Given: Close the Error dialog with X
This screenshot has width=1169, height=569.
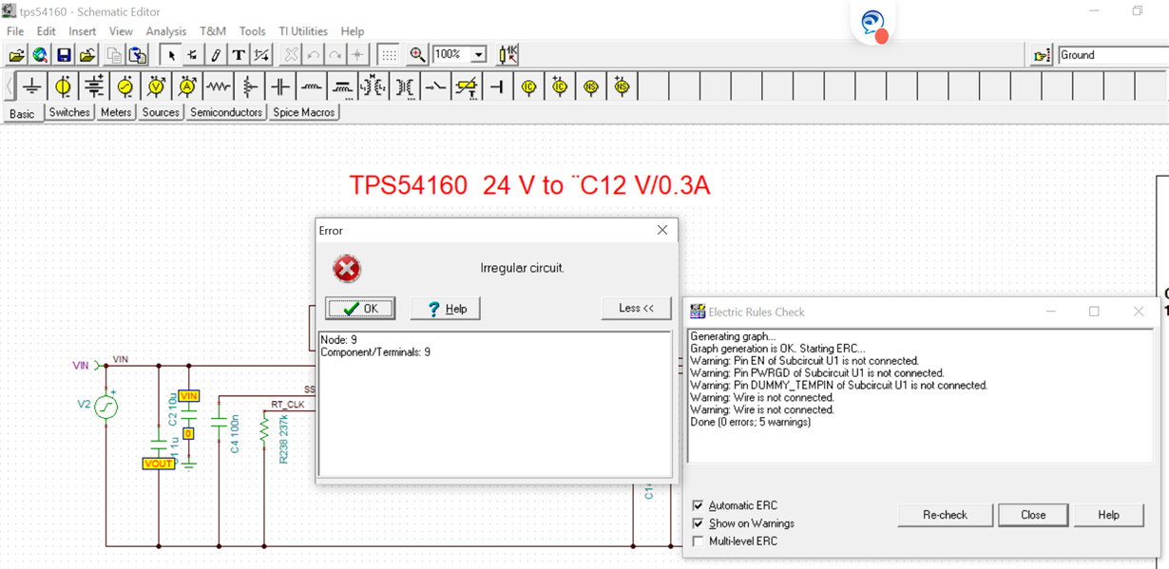Looking at the screenshot, I should pyautogui.click(x=662, y=230).
